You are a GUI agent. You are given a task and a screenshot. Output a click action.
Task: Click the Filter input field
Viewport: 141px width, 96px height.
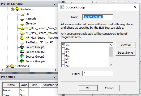[x=97, y=74]
